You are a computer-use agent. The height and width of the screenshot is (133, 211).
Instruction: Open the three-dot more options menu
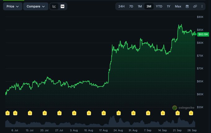202,6
